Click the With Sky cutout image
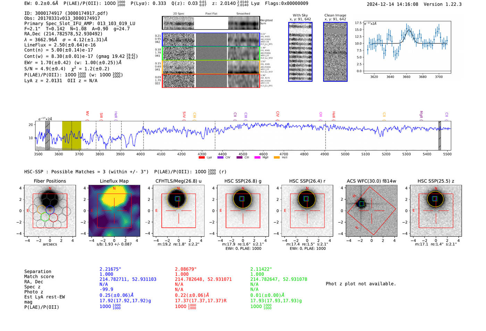Screen dimensions: 486x331 click(300, 52)
